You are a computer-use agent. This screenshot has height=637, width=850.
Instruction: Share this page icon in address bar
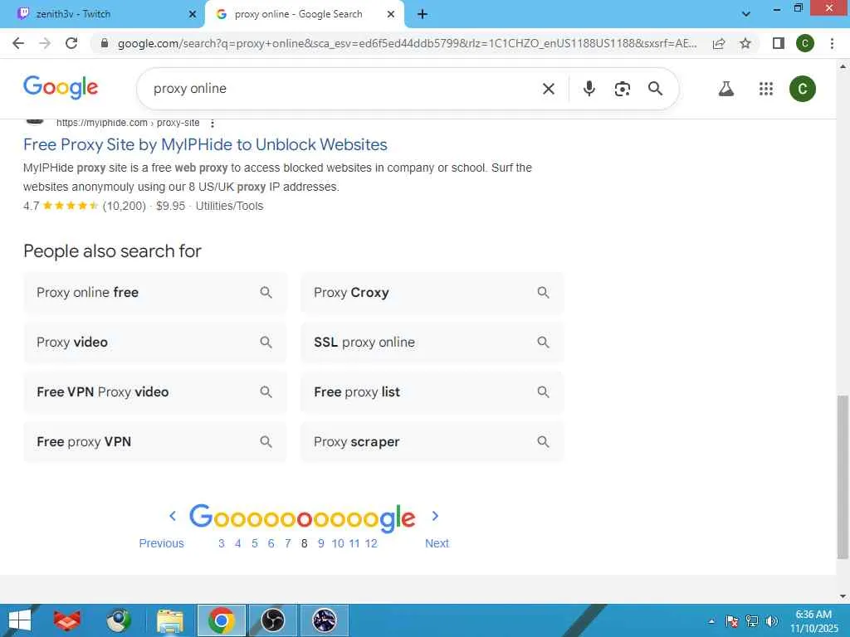pos(719,43)
